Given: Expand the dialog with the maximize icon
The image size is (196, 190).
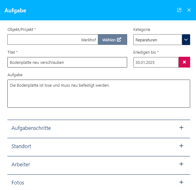Looking at the screenshot, I should [179, 10].
